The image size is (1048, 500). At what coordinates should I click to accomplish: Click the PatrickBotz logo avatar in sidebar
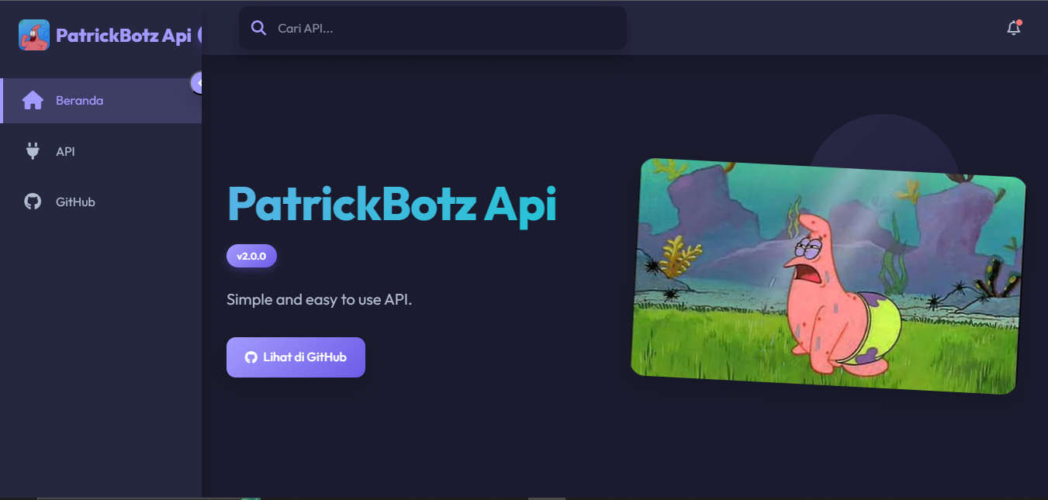pos(34,35)
